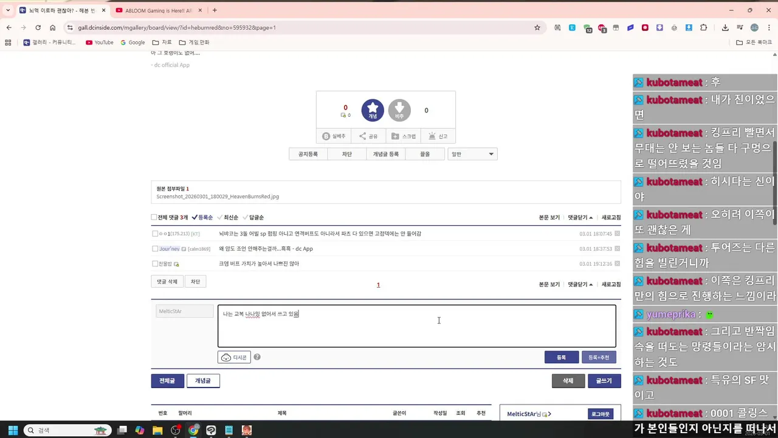The width and height of the screenshot is (778, 438).
Task: Check the checkbox for 찬물밥 comment
Action: [155, 264]
